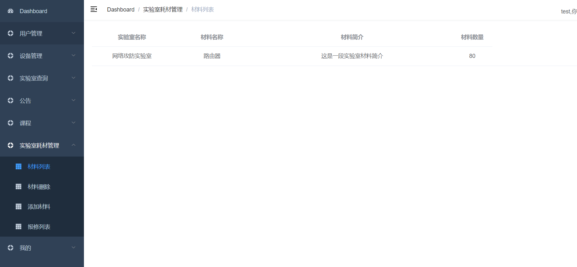Open the 设备管理 sidebar menu
Screen dimensions: 577x267
click(42, 56)
